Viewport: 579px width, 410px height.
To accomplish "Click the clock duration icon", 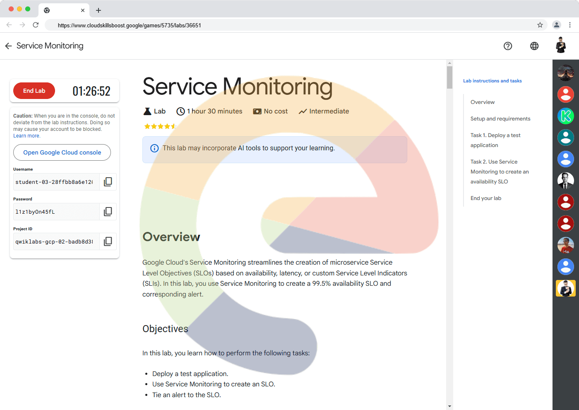I will pyautogui.click(x=180, y=111).
